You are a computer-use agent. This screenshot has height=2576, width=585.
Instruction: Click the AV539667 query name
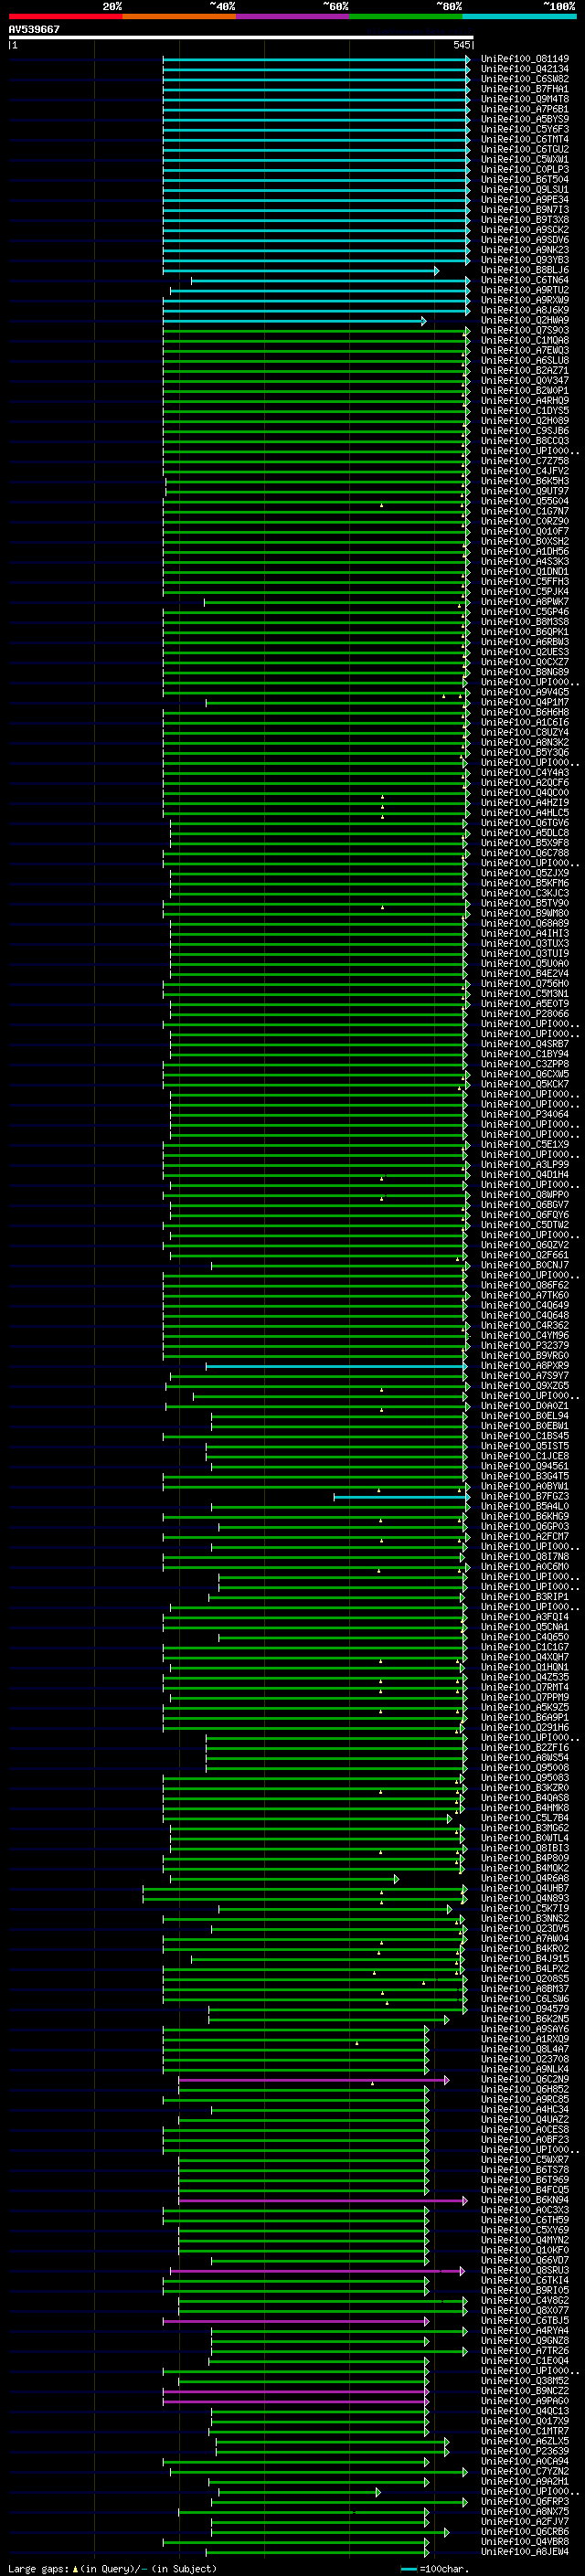coord(34,30)
